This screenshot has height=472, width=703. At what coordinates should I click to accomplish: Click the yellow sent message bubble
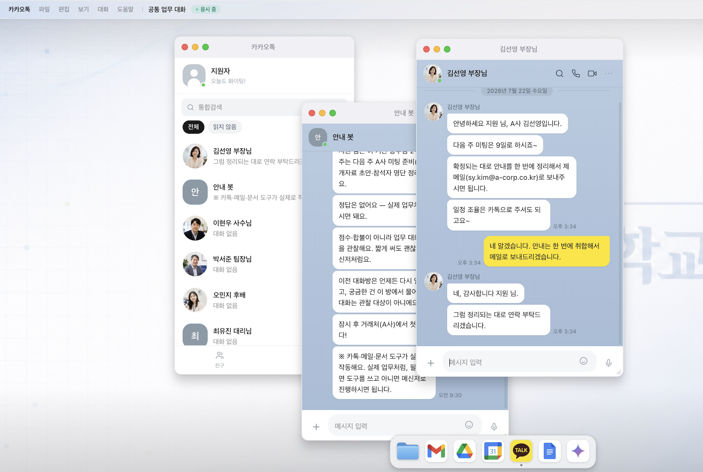[x=547, y=251]
